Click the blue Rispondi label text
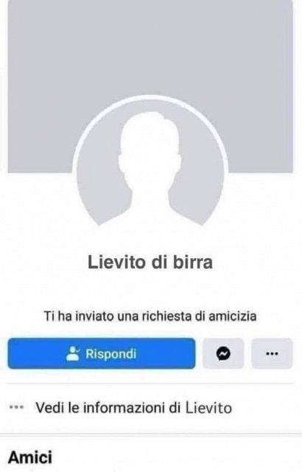The image size is (302, 472). pos(111,354)
